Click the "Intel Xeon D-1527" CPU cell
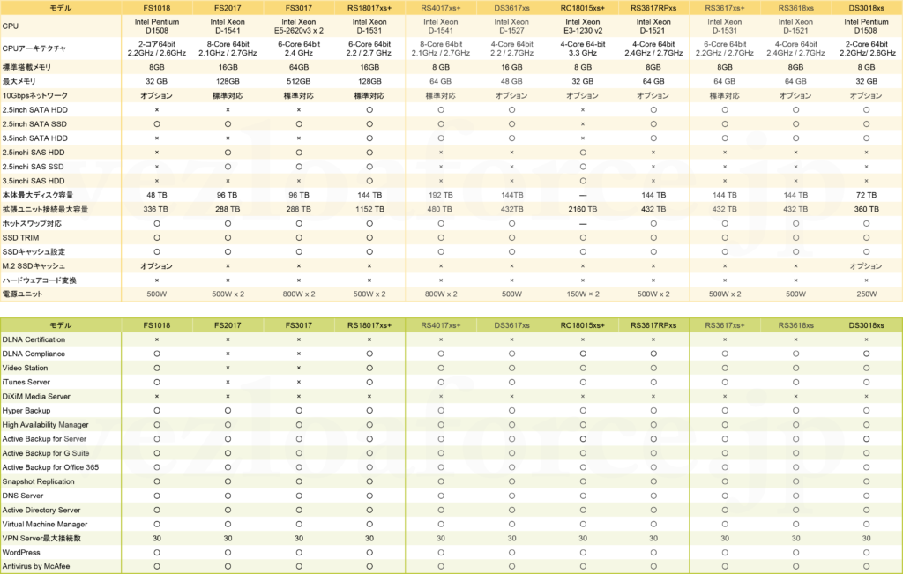Image resolution: width=903 pixels, height=574 pixels. click(511, 26)
